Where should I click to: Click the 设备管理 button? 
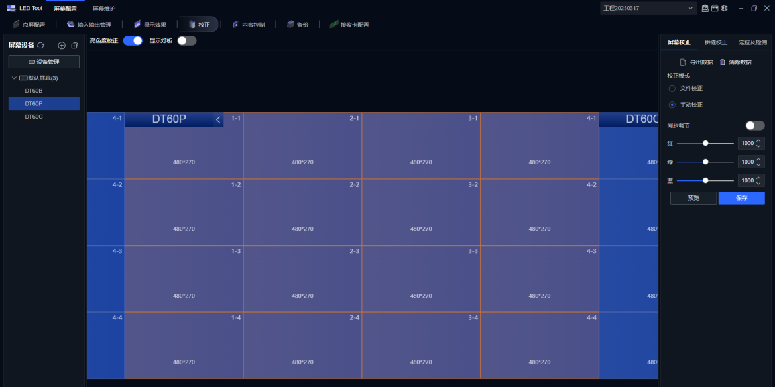(x=44, y=62)
